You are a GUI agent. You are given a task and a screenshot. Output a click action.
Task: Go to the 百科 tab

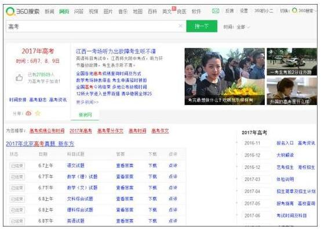pyautogui.click(x=152, y=12)
